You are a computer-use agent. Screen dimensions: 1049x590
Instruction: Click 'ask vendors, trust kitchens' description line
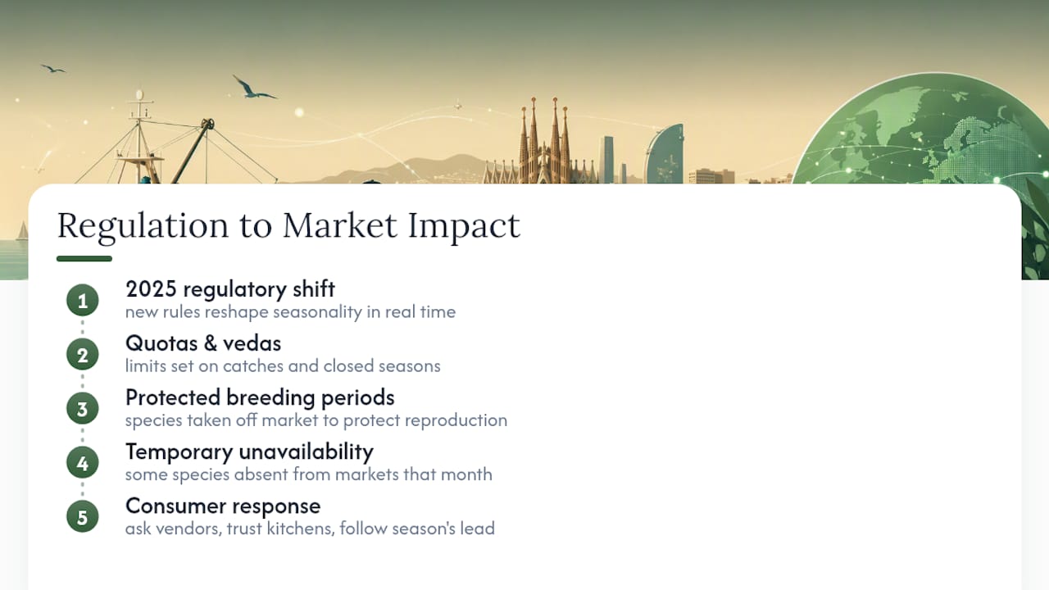(310, 529)
